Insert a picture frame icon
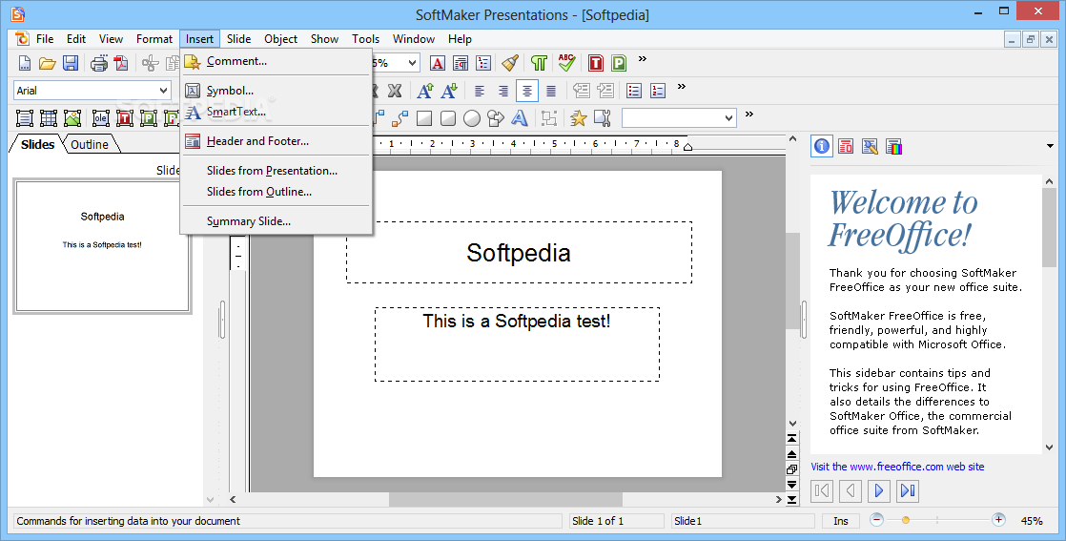 coord(72,118)
